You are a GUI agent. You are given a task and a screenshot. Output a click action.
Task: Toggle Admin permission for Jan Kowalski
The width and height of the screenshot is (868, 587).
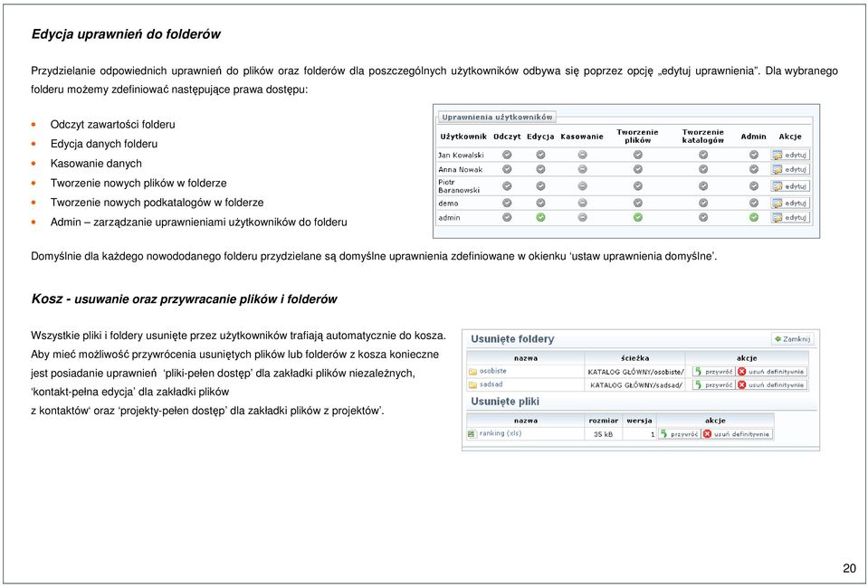pos(753,155)
